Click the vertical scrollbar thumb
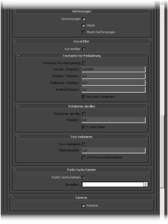This screenshot has width=168, height=224. pos(162,151)
